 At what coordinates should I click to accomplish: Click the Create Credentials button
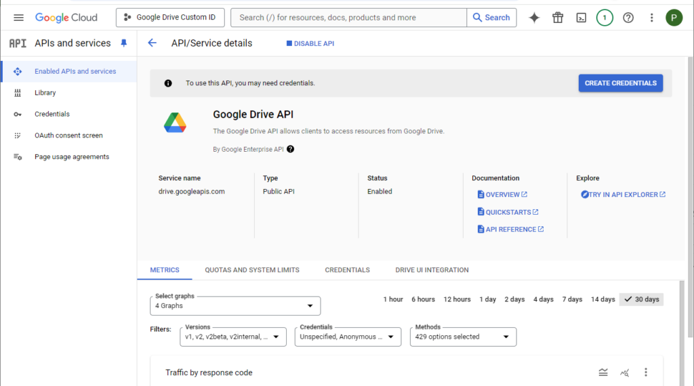point(621,83)
